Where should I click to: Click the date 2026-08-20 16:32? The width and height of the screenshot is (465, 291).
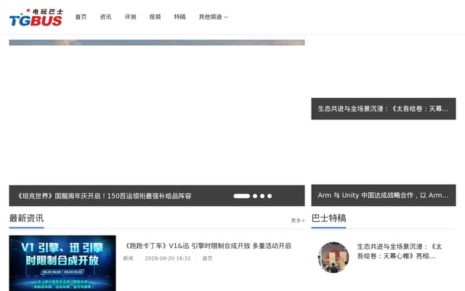click(168, 258)
